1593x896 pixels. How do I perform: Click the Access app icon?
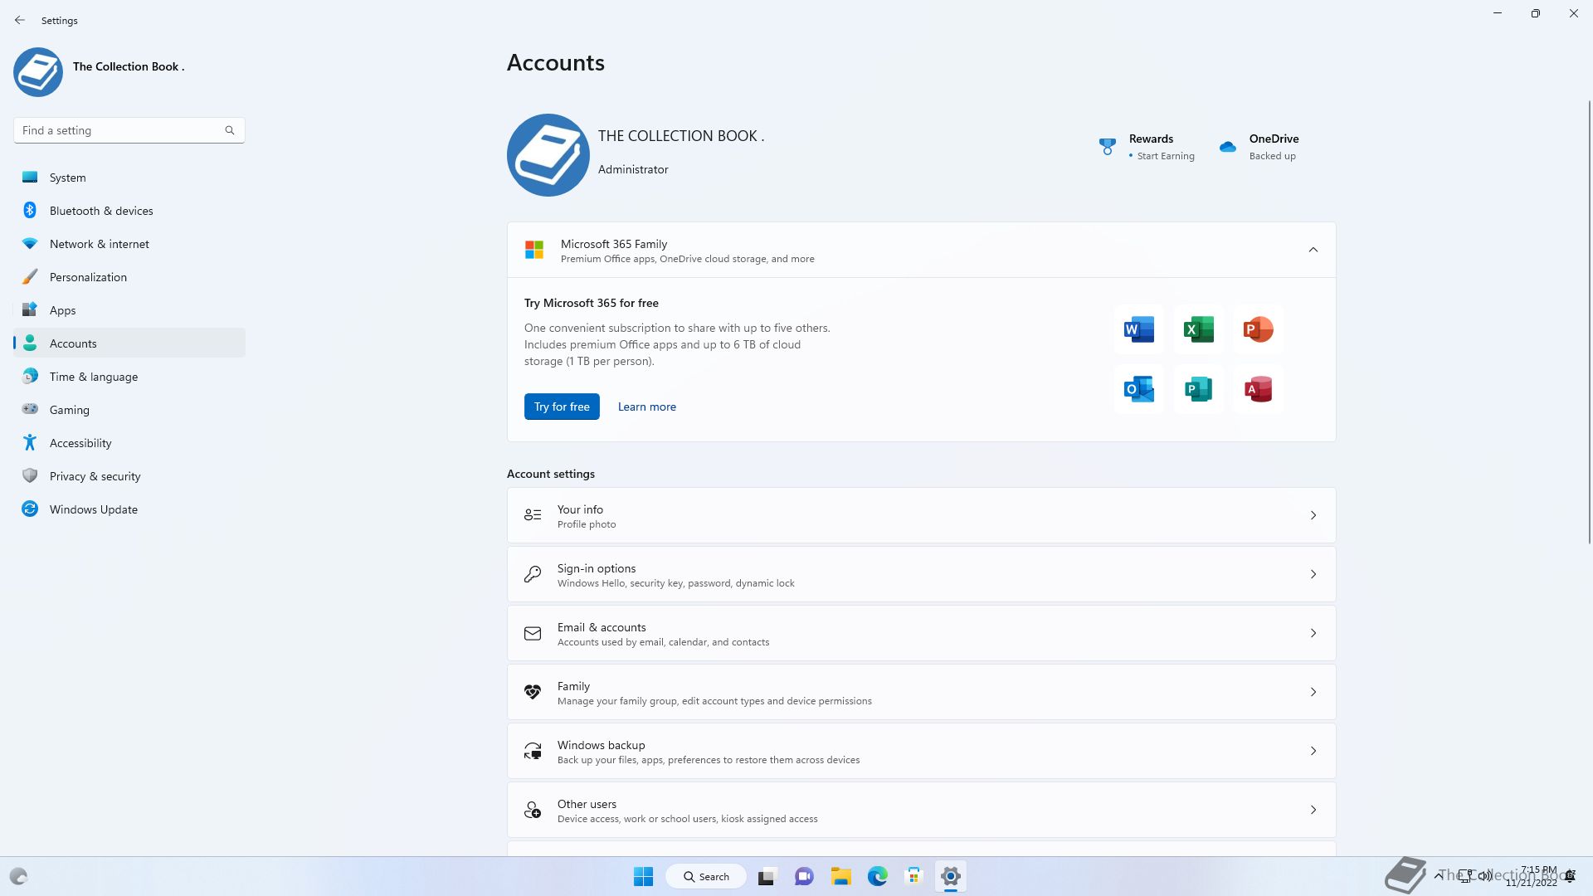(x=1258, y=389)
